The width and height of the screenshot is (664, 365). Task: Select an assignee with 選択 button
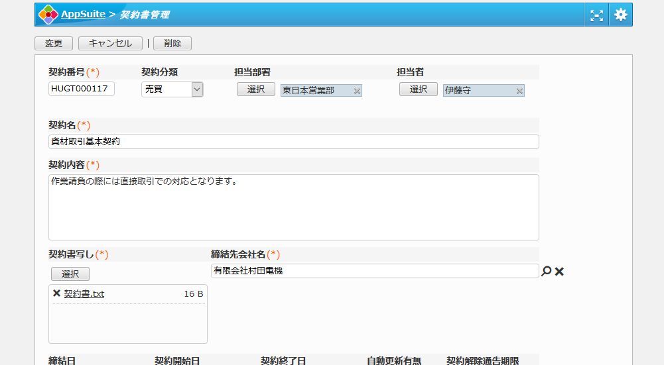pos(418,89)
